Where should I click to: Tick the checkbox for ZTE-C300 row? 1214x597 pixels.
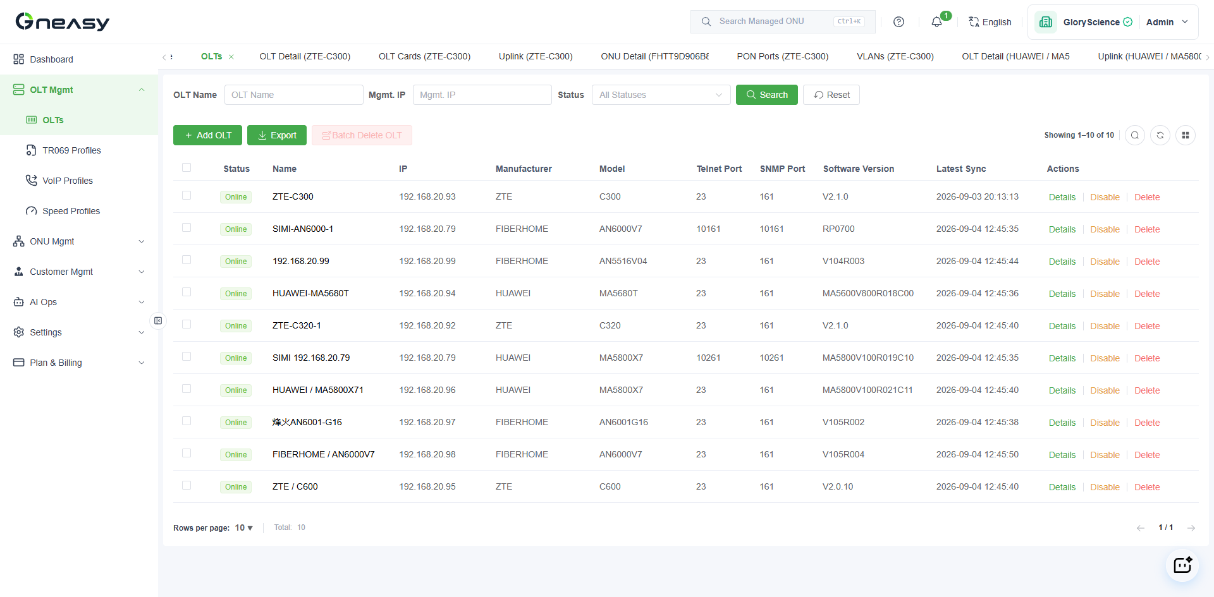click(x=187, y=195)
